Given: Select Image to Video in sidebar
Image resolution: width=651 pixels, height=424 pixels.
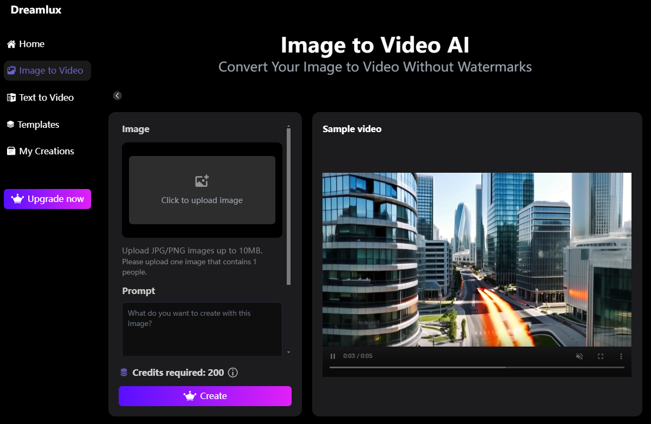Looking at the screenshot, I should 47,70.
